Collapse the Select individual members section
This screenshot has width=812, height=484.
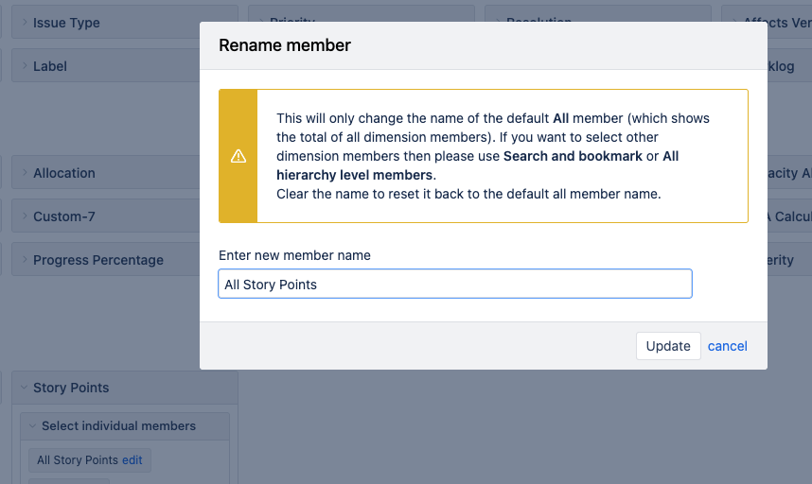[118, 426]
